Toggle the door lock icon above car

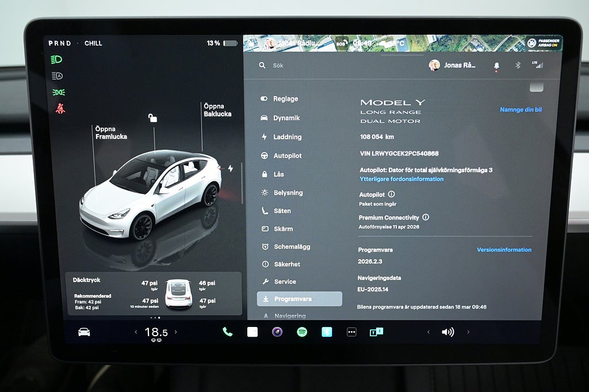coord(152,118)
